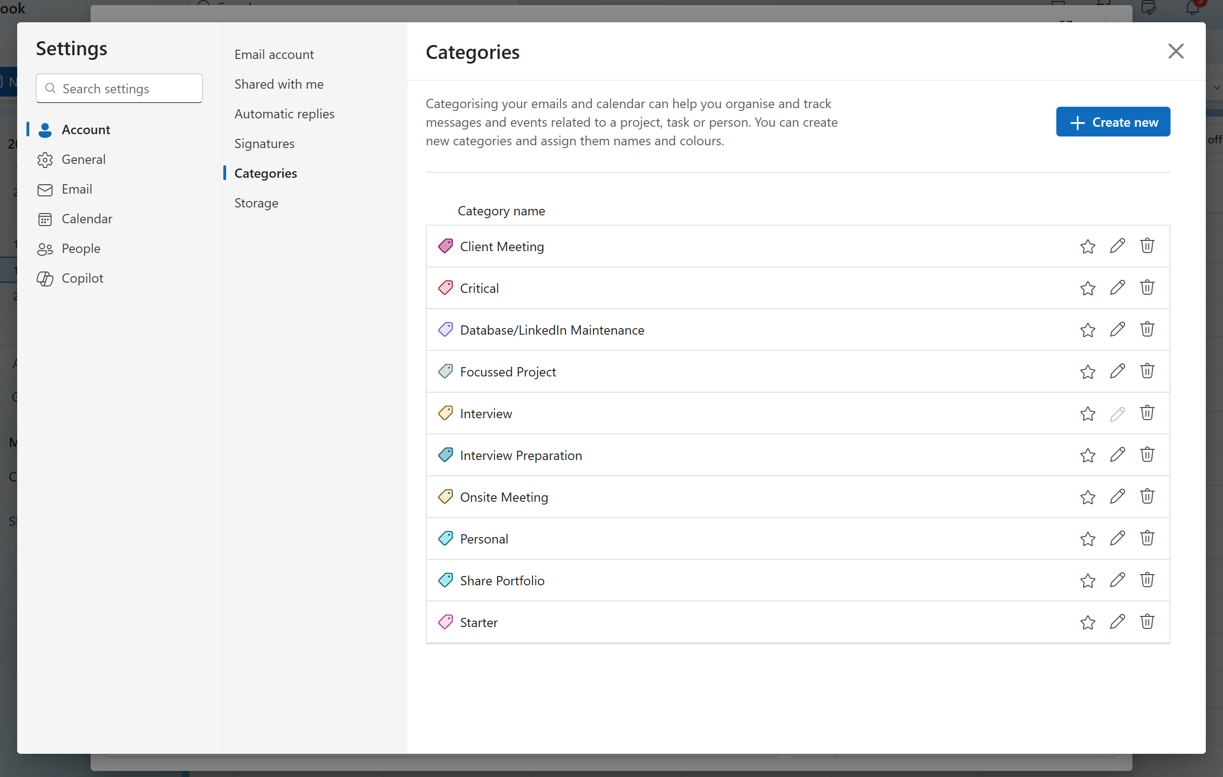This screenshot has width=1223, height=777.
Task: Delete the Personal category using the trash icon
Action: point(1147,538)
